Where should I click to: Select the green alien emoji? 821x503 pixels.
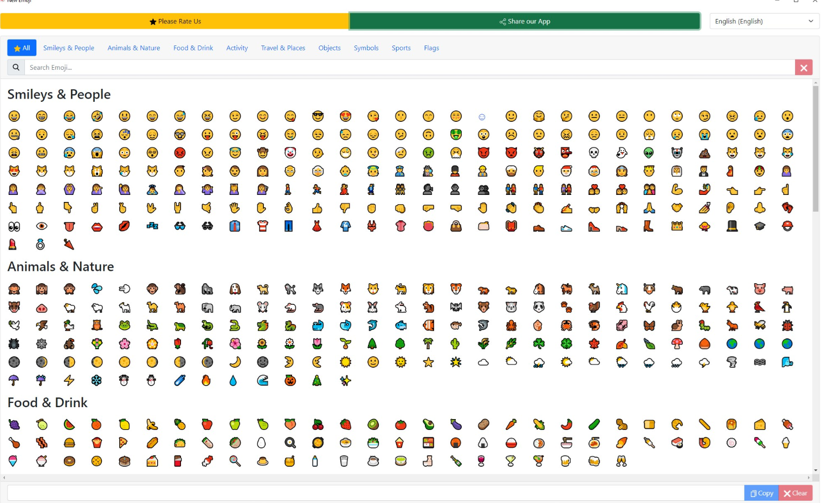tap(649, 153)
